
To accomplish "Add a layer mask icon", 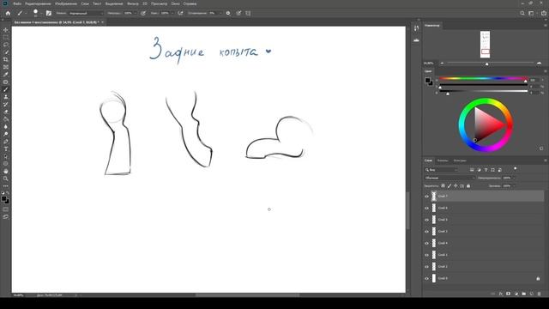I will (x=509, y=294).
